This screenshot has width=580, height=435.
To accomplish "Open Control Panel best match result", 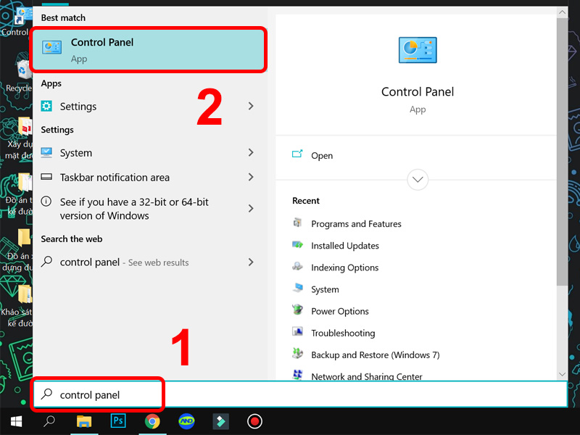I will (149, 49).
